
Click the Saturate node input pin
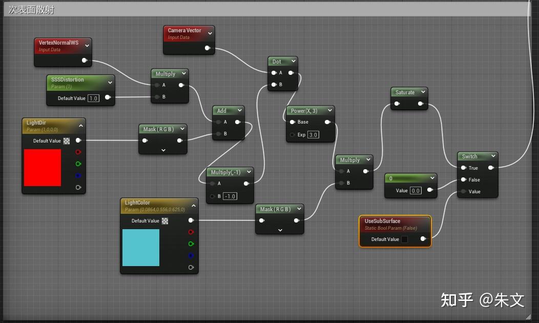[x=397, y=104]
